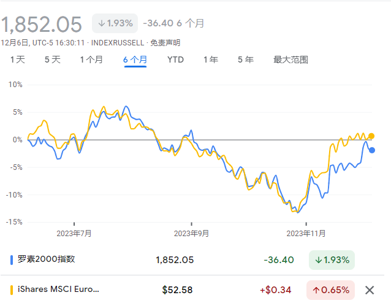Switch chart to 5天 range
The height and width of the screenshot is (303, 391).
[x=53, y=59]
